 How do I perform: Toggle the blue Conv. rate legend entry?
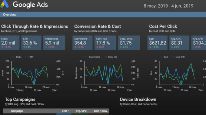coord(110,57)
